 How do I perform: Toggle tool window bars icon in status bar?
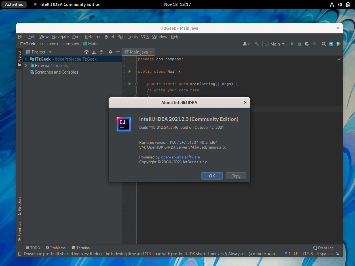tap(20, 254)
